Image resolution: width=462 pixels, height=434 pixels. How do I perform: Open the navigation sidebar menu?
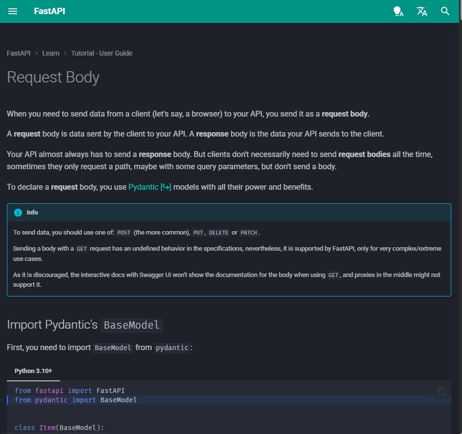(x=12, y=11)
